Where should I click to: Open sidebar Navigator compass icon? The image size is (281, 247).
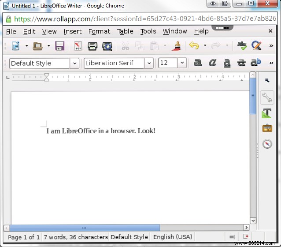click(x=267, y=144)
